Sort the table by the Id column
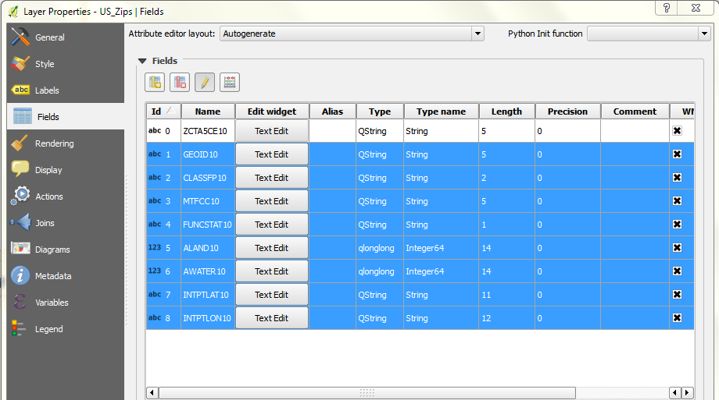 (x=163, y=112)
